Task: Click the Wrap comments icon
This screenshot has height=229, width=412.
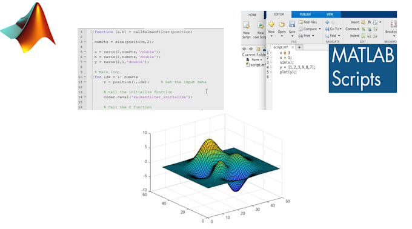Action: pyautogui.click(x=376, y=29)
